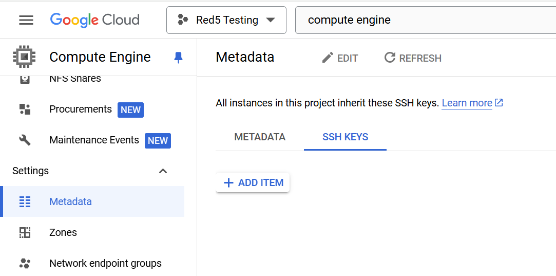
Task: Click the Metadata list icon in sidebar
Action: tap(25, 201)
